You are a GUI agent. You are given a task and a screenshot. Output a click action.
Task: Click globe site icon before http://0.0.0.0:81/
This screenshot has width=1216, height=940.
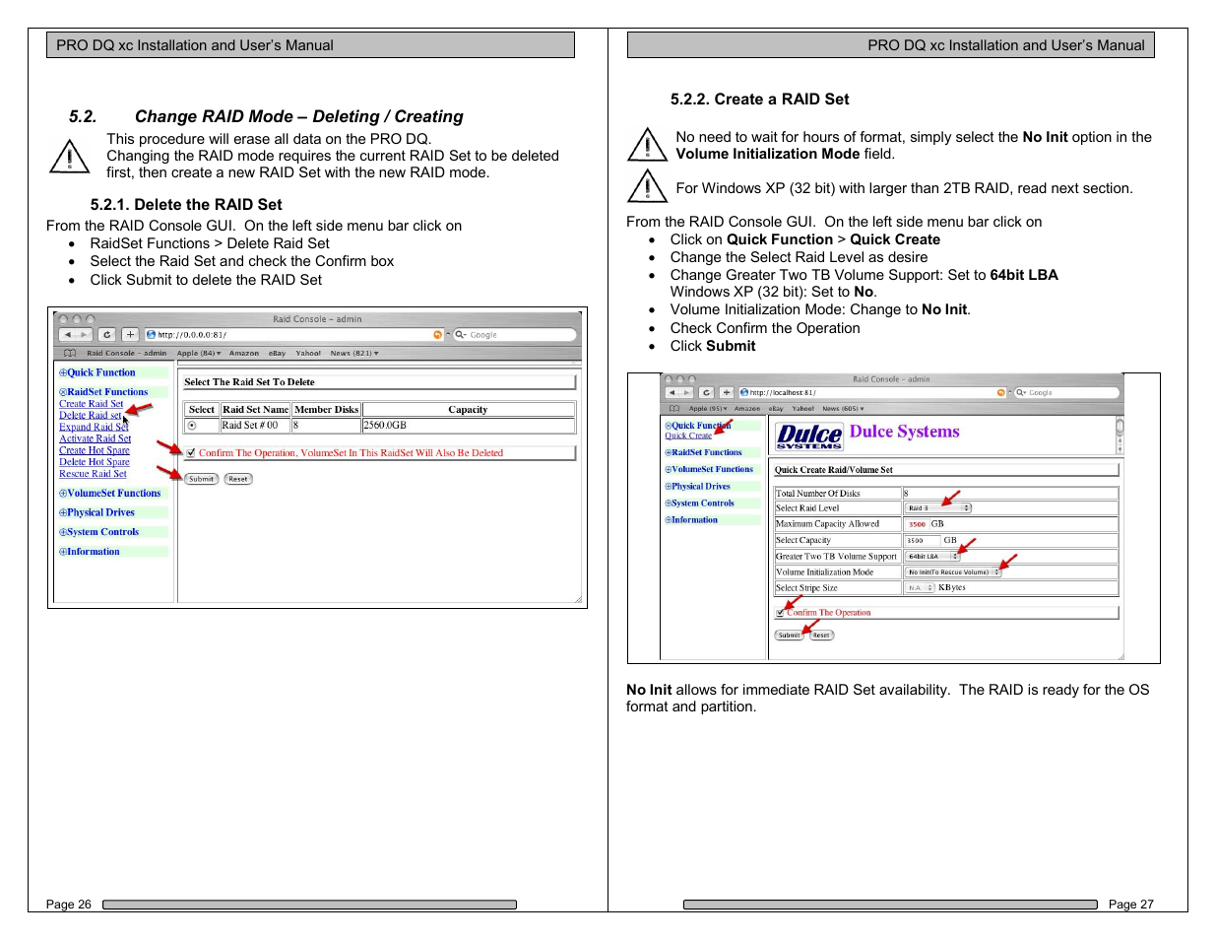[x=152, y=335]
